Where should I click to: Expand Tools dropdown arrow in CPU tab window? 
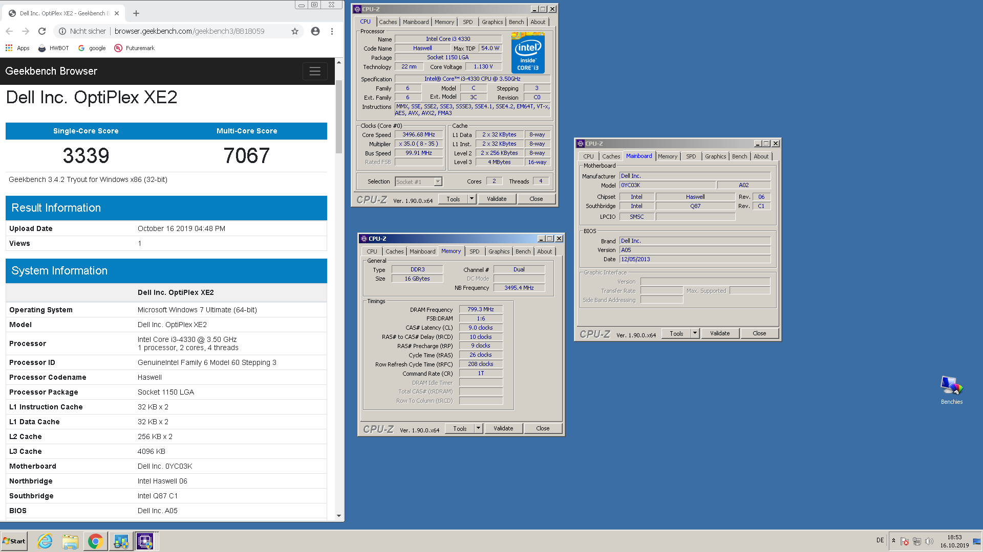tap(472, 199)
